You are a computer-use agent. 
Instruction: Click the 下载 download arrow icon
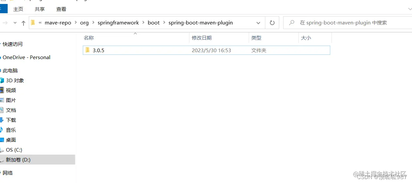click(2, 120)
